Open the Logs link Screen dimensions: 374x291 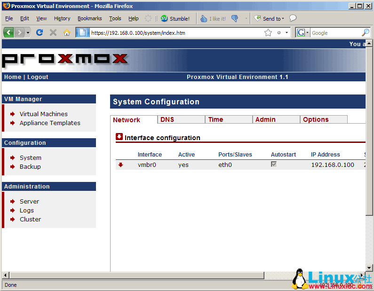[x=27, y=211]
